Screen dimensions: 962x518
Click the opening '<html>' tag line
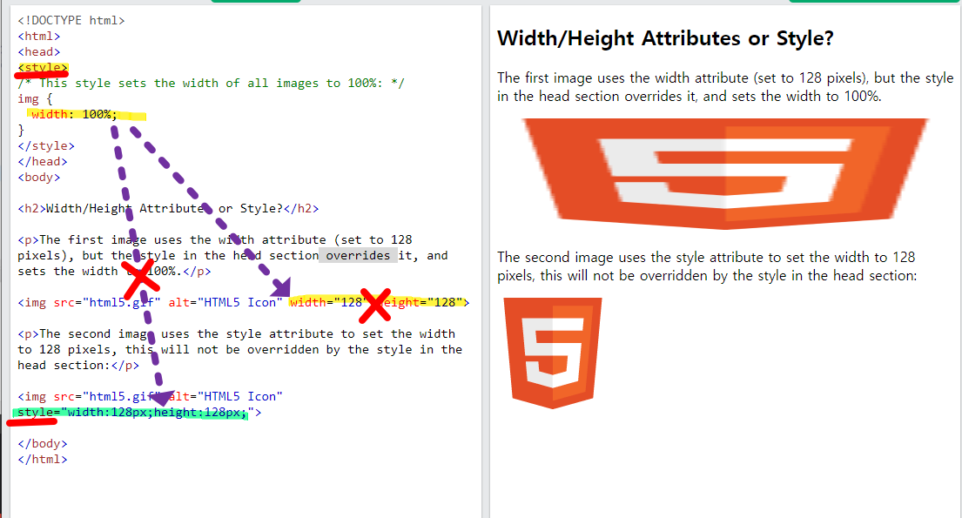(38, 37)
